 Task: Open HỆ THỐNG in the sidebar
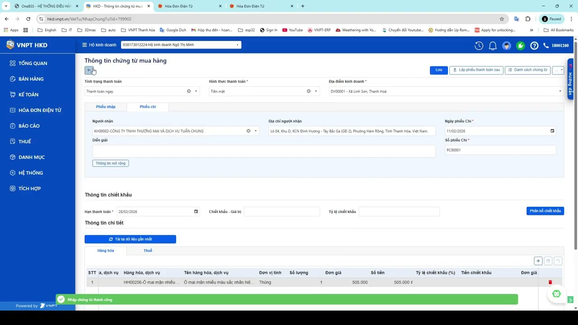coord(31,173)
